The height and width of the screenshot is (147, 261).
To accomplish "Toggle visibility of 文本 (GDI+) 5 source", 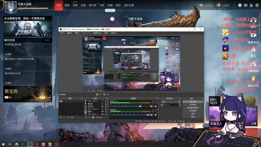I will click(x=102, y=101).
